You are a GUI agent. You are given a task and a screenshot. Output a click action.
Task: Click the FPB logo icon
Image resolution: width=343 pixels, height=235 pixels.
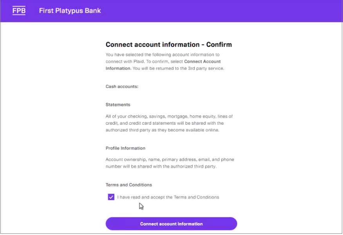(19, 11)
